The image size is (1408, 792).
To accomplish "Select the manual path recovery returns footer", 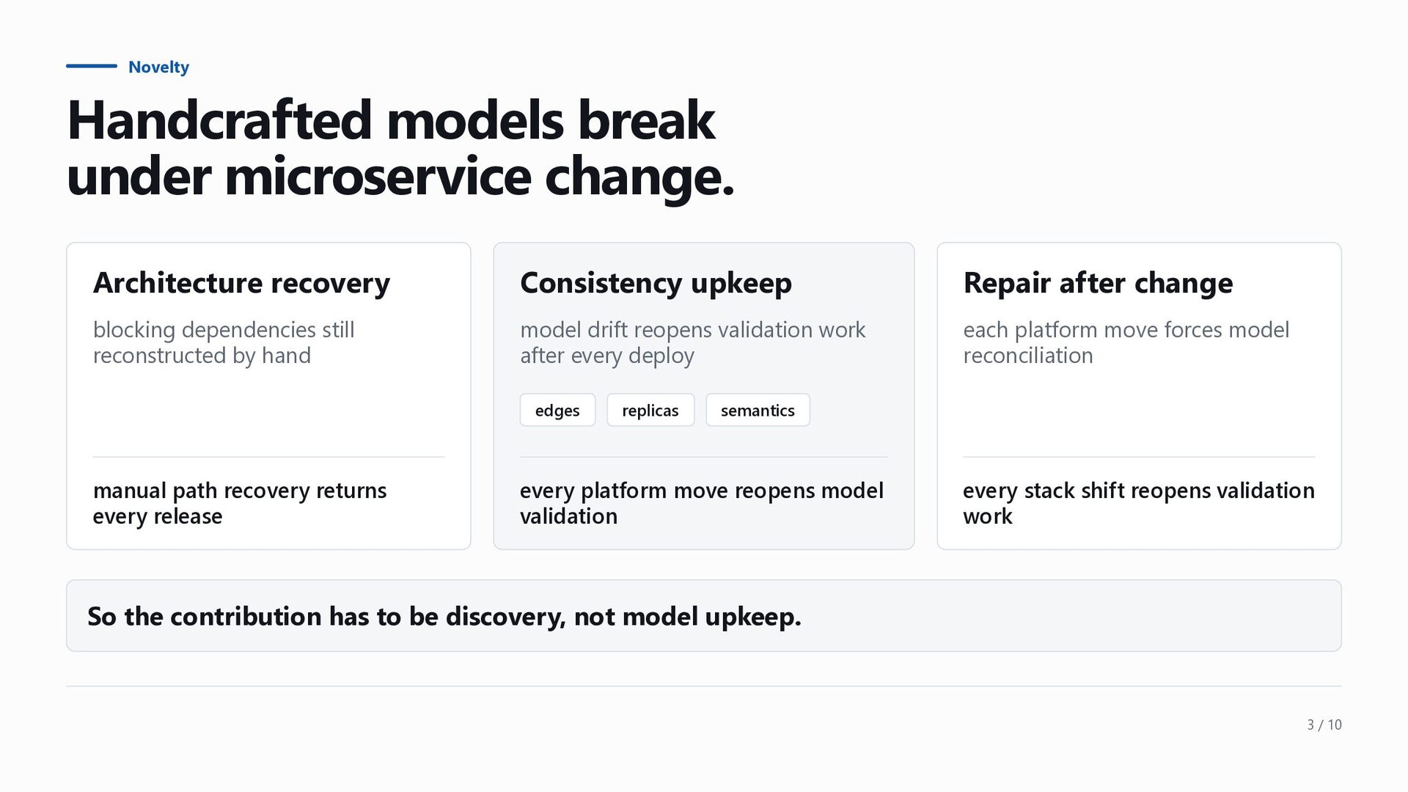I will pyautogui.click(x=240, y=503).
